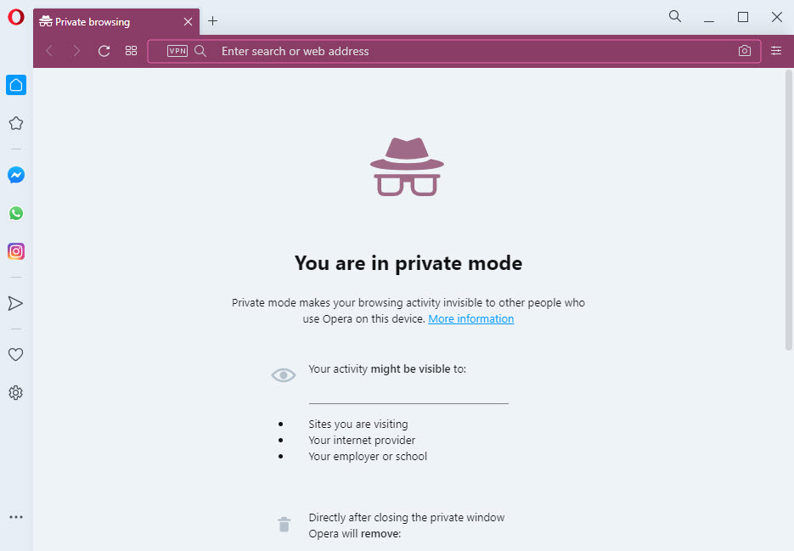Open Settings gear in sidebar
The width and height of the screenshot is (794, 551).
click(15, 392)
